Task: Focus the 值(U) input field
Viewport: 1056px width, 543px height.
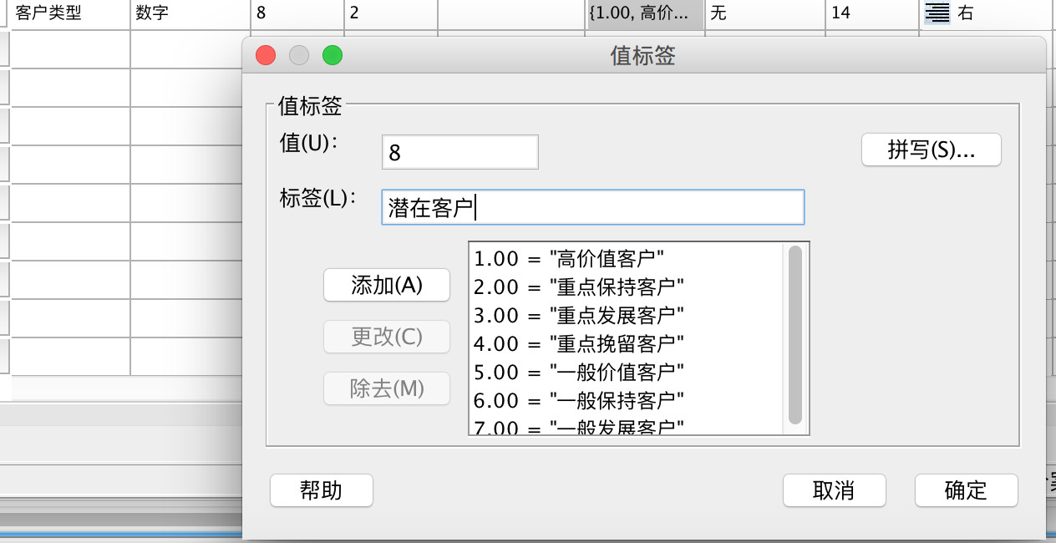Action: coord(459,152)
